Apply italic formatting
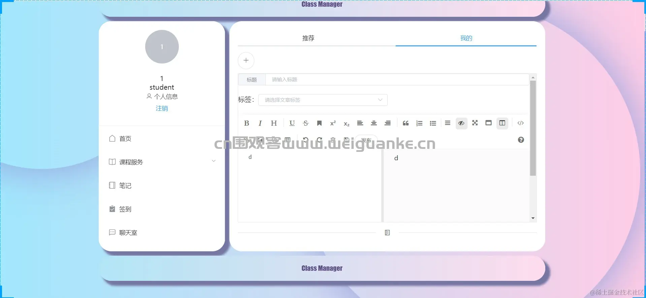This screenshot has width=646, height=298. pyautogui.click(x=260, y=123)
